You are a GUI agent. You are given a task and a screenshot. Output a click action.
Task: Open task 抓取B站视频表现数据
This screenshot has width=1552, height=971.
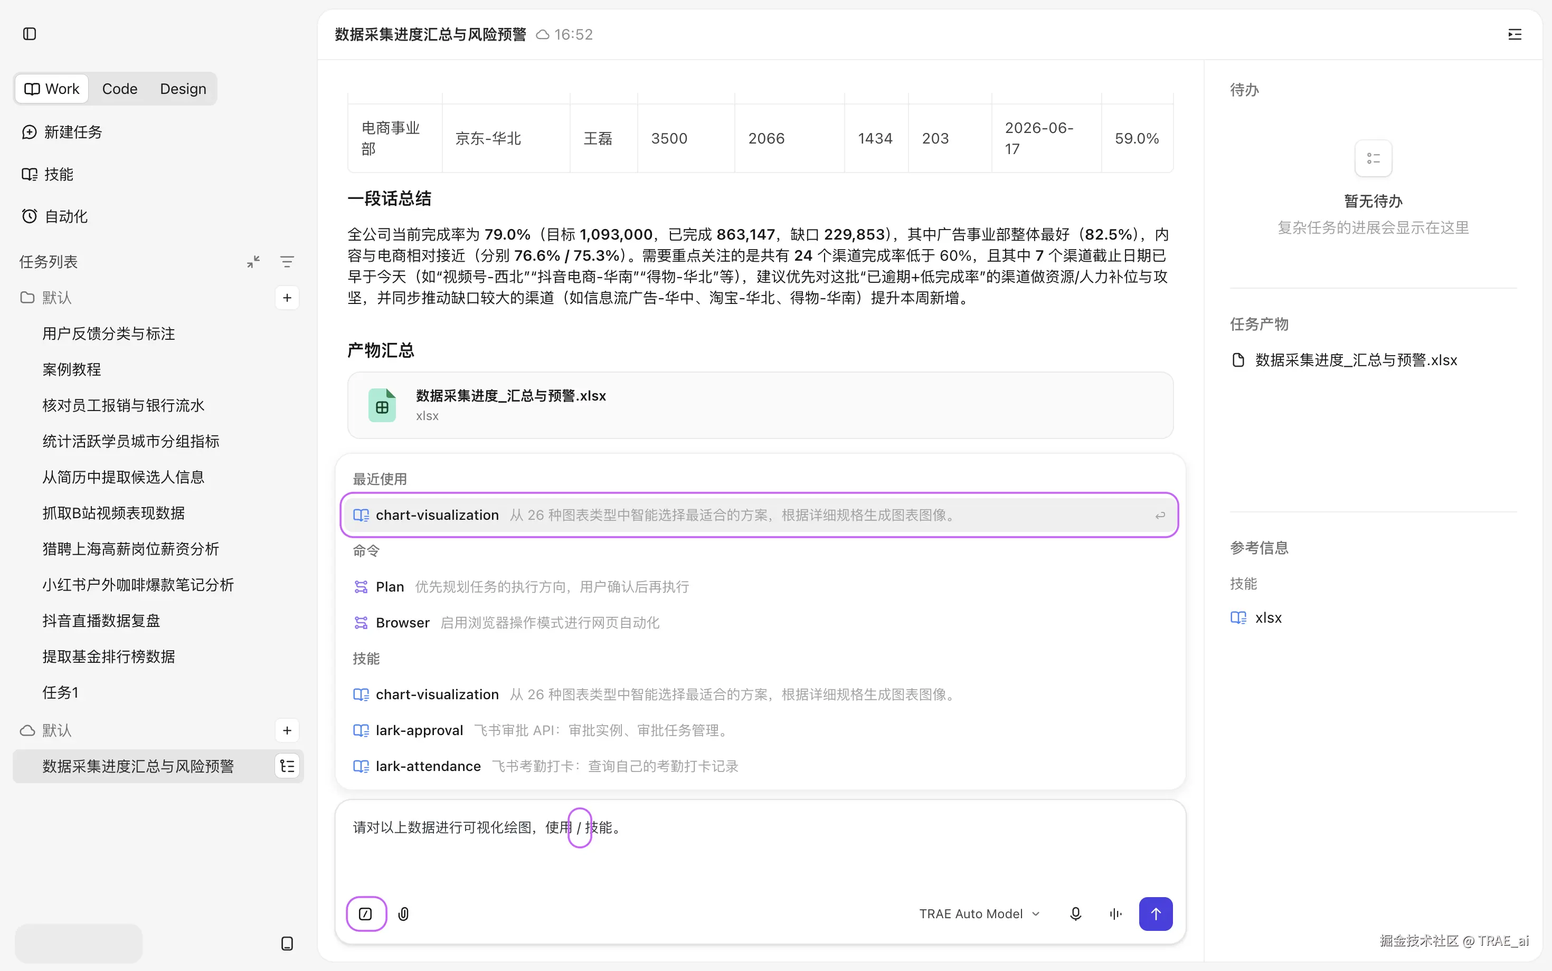[113, 513]
